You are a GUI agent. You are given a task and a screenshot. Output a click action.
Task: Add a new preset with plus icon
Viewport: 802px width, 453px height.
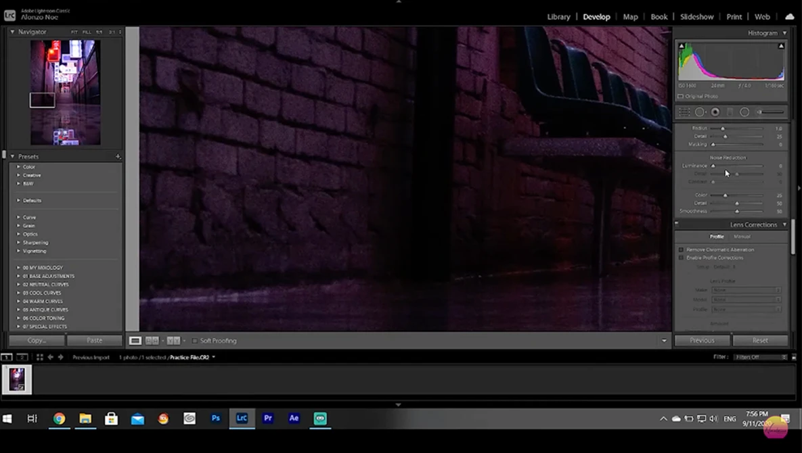click(x=118, y=156)
